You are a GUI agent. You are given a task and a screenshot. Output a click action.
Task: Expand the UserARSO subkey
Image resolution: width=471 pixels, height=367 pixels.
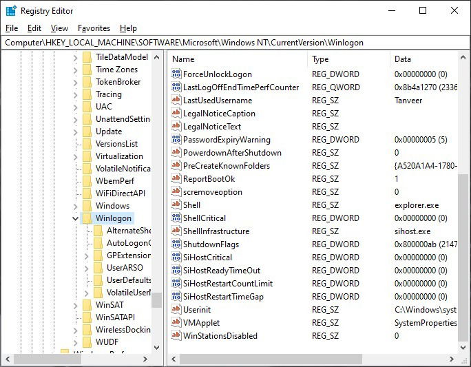coord(87,268)
